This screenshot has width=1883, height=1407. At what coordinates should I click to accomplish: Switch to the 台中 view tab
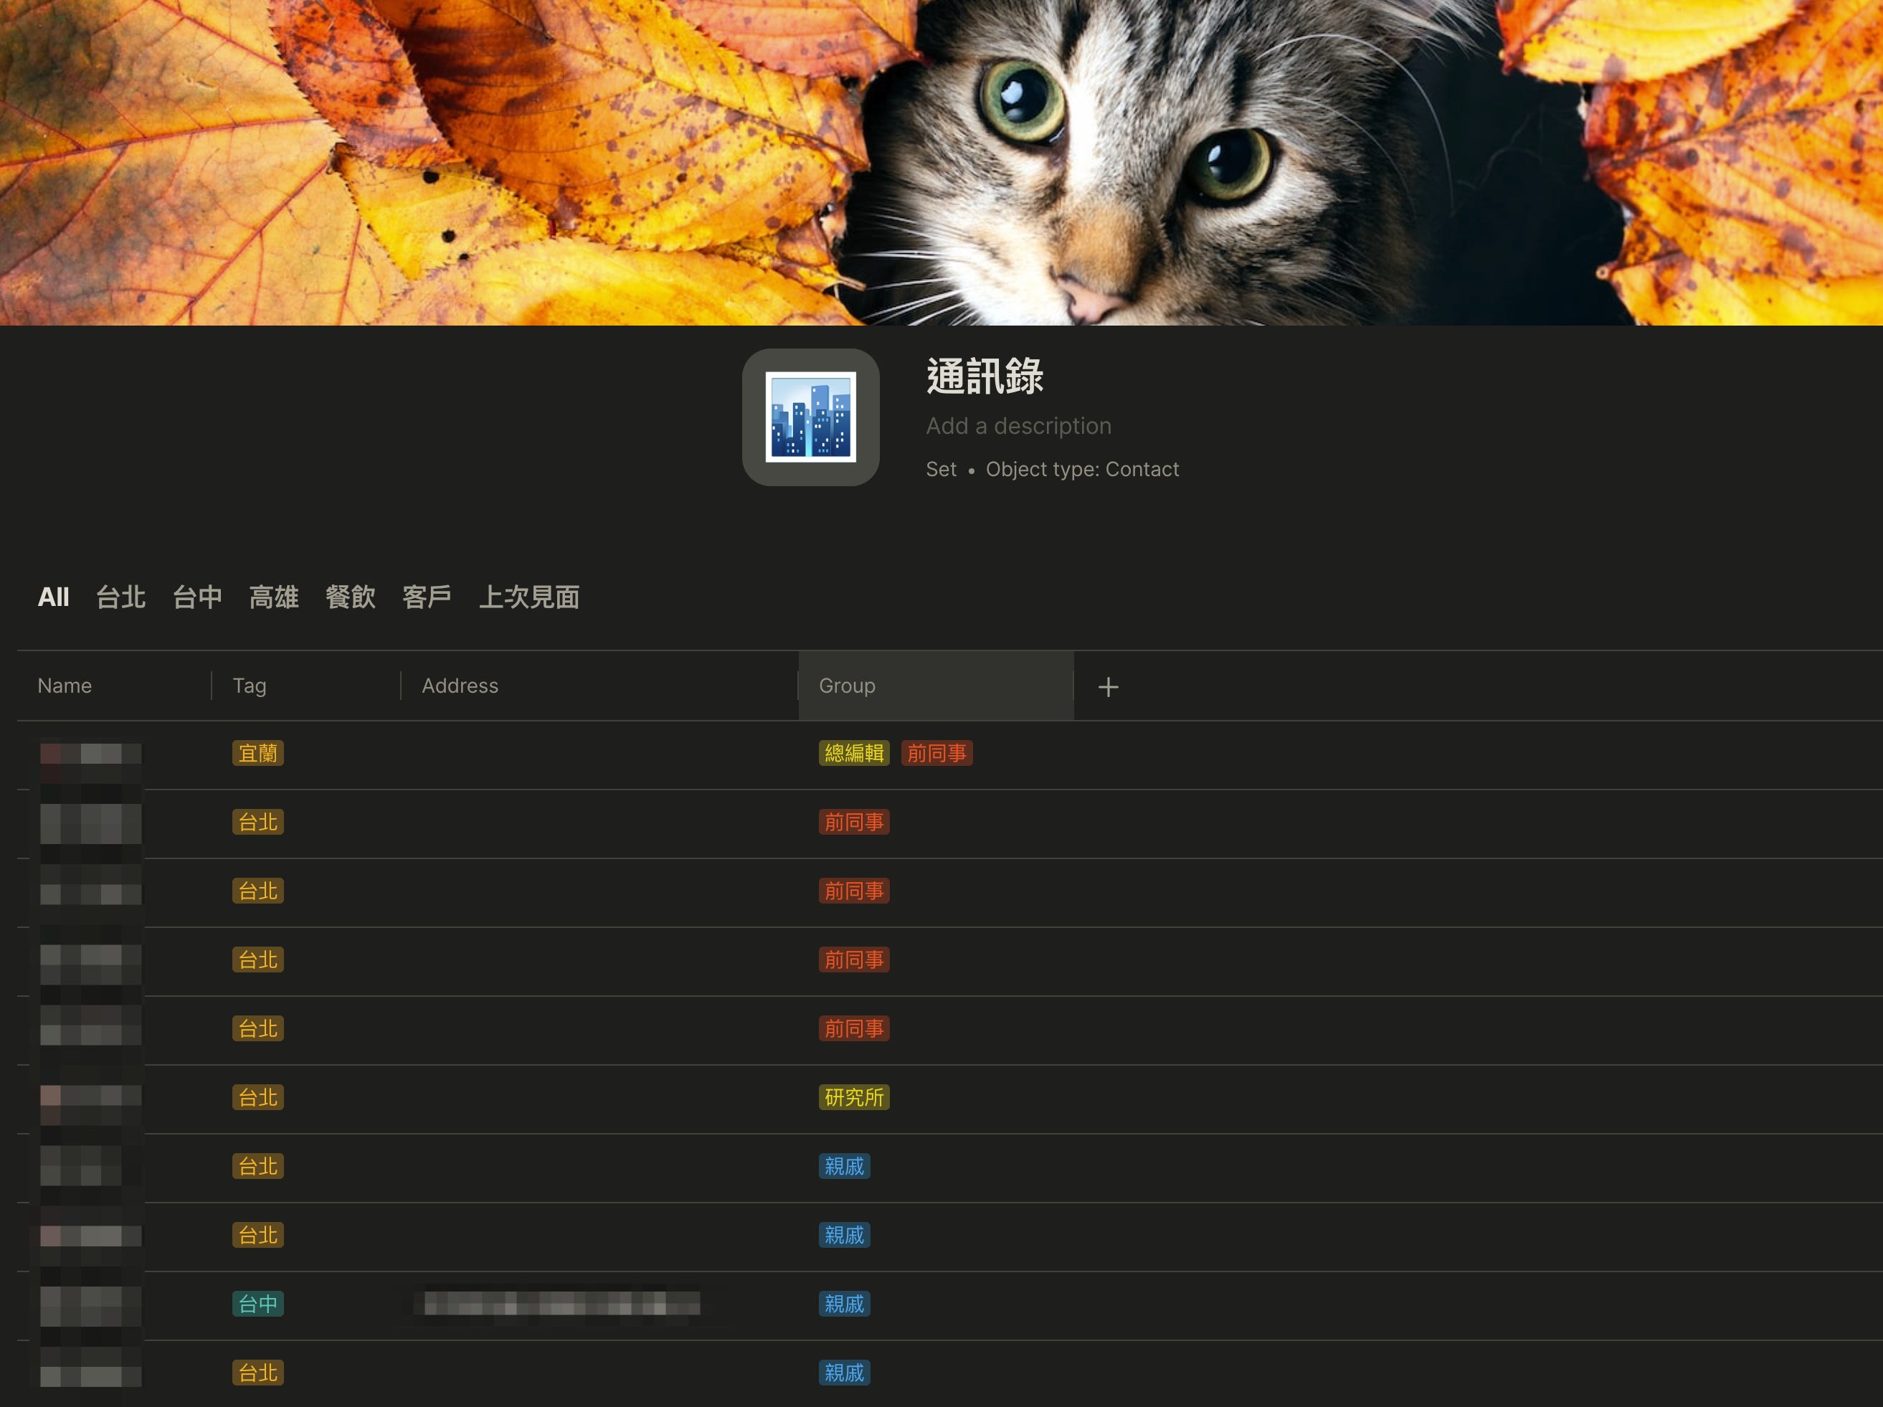pyautogui.click(x=197, y=597)
